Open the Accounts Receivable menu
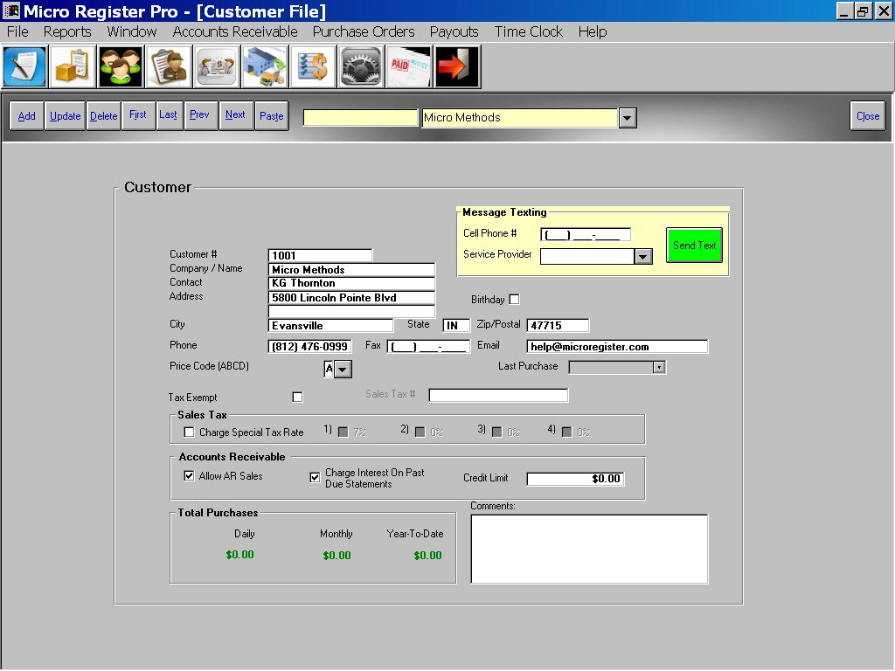Viewport: 895px width, 671px height. click(x=235, y=32)
